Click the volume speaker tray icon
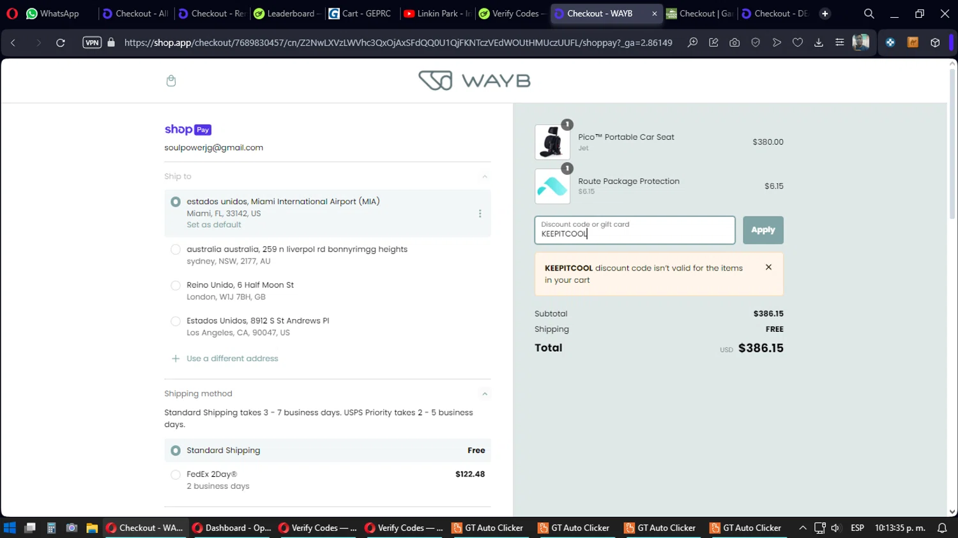The height and width of the screenshot is (538, 958). (x=835, y=528)
